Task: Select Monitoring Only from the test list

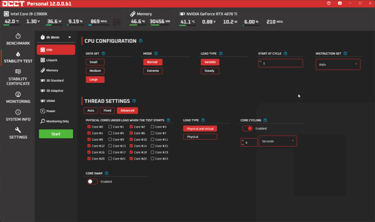Action: (x=56, y=121)
